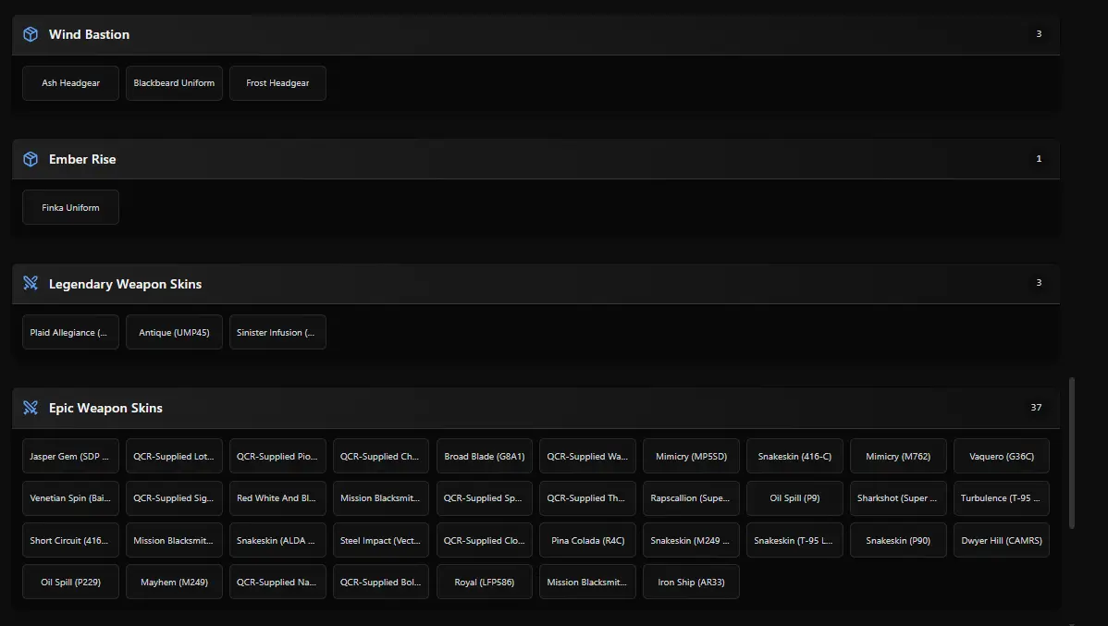
Task: Click the 37 count badge on Epic Weapon Skins
Action: (1036, 408)
